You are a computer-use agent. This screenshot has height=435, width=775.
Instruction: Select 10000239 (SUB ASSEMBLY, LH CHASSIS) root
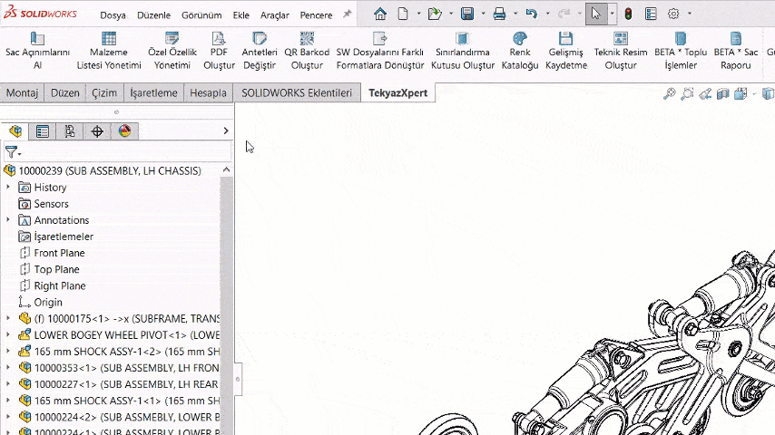click(x=103, y=171)
